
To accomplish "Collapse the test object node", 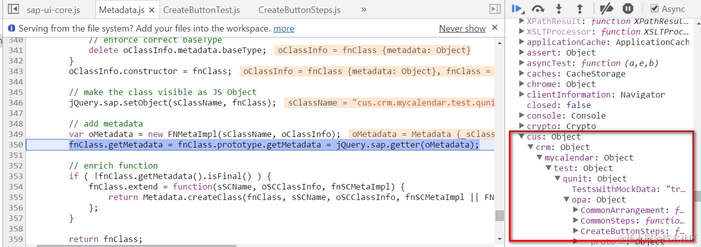I will pyautogui.click(x=548, y=168).
